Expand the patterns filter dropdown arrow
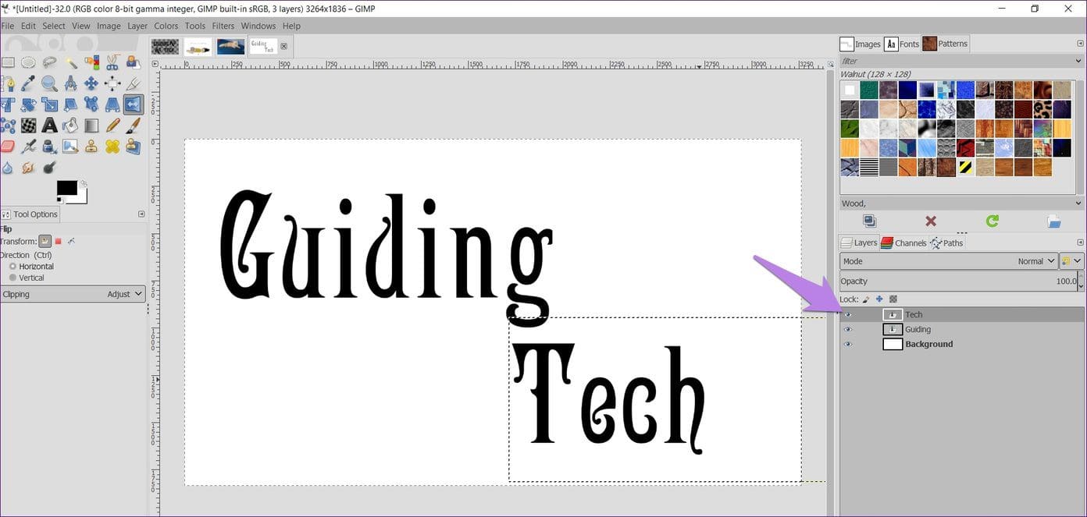This screenshot has height=517, width=1087. (x=1079, y=61)
